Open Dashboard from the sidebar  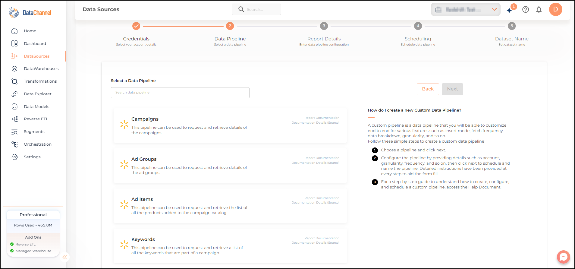coord(35,43)
